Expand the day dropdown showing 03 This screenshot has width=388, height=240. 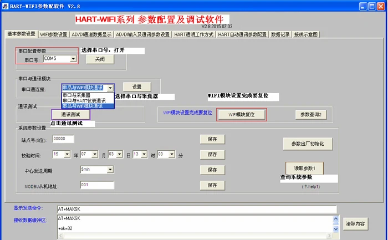(x=120, y=155)
